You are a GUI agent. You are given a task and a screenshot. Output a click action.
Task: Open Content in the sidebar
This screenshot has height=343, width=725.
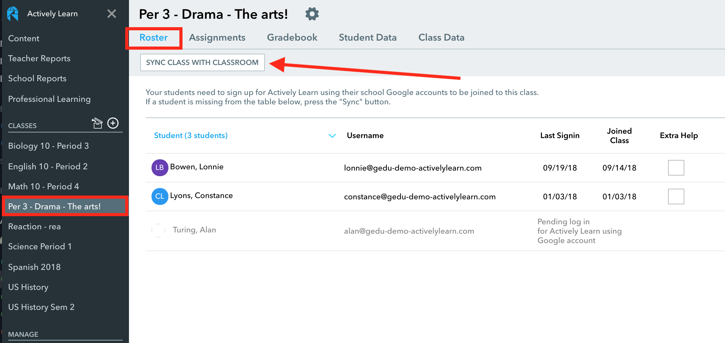pyautogui.click(x=23, y=38)
